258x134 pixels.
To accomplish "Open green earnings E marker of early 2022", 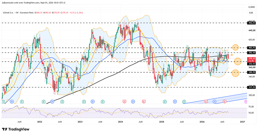I will click(43, 102).
